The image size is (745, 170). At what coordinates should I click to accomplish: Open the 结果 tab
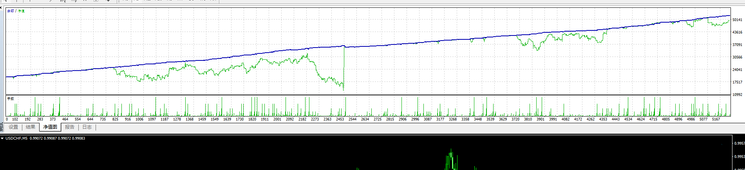(x=31, y=127)
